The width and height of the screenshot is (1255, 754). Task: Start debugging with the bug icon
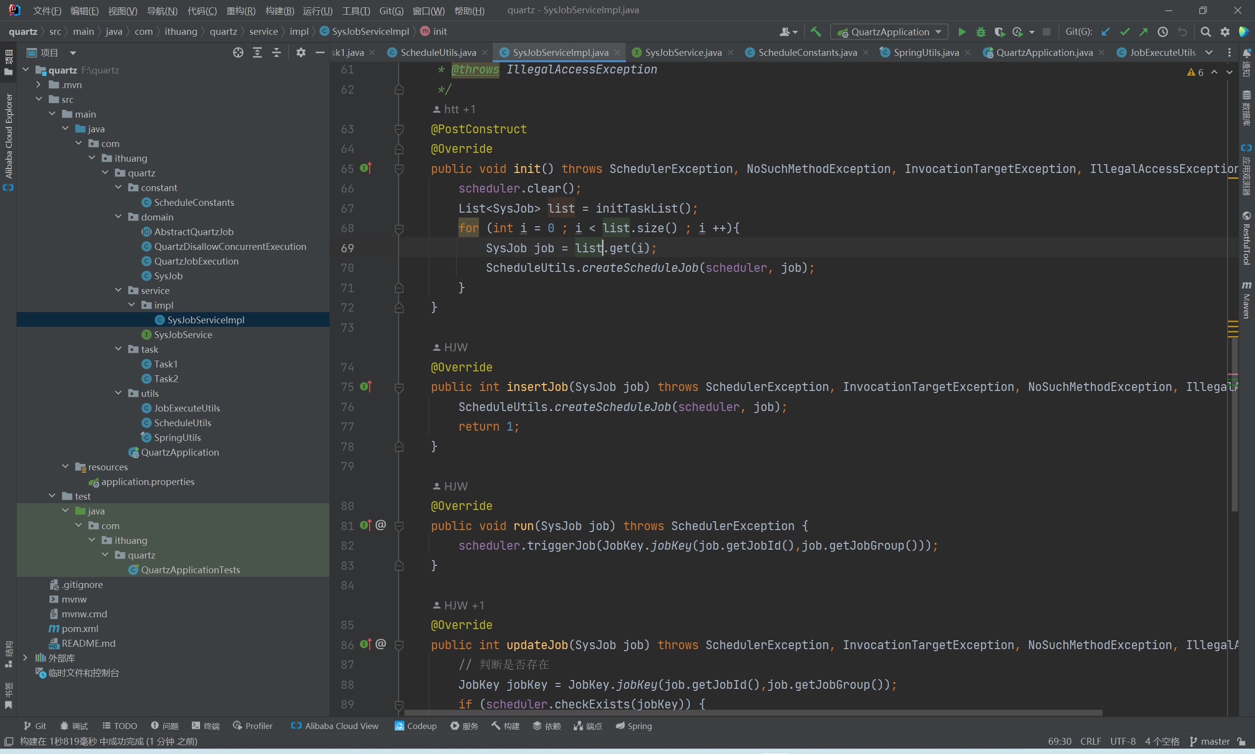tap(980, 31)
